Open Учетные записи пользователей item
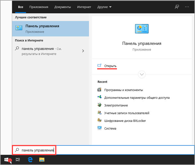195x165 pixels. (127, 113)
